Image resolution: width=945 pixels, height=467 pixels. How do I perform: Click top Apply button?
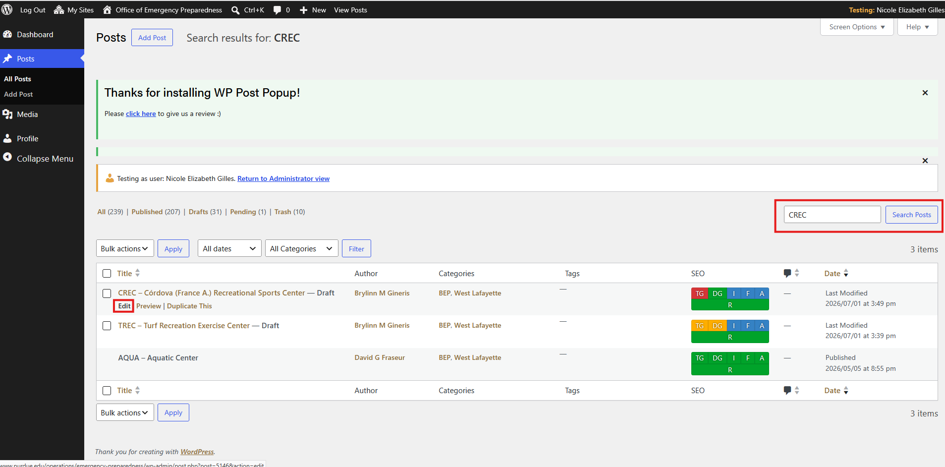pyautogui.click(x=173, y=248)
